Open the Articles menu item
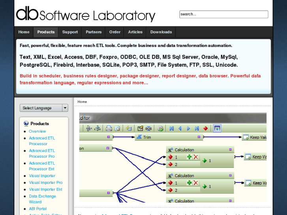 click(135, 32)
